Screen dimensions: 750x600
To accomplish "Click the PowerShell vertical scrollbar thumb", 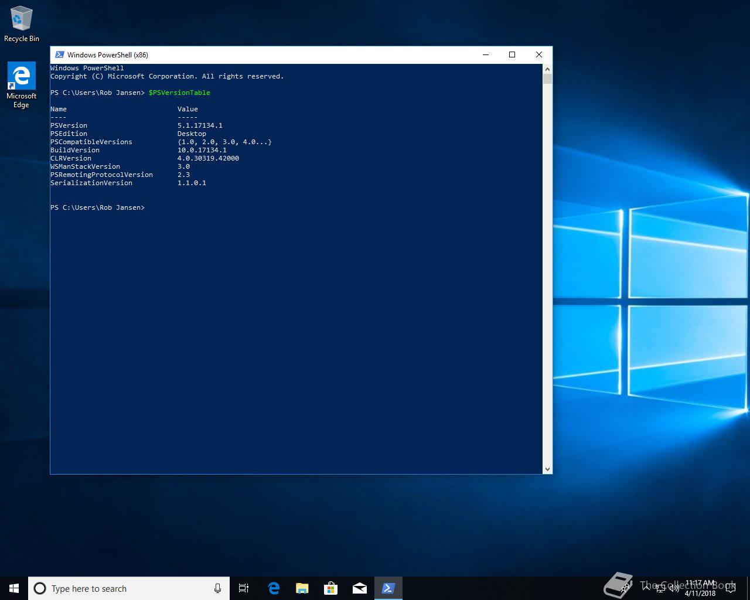I will point(547,79).
